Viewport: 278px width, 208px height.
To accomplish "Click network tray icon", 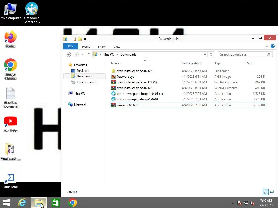I will pos(246,203).
